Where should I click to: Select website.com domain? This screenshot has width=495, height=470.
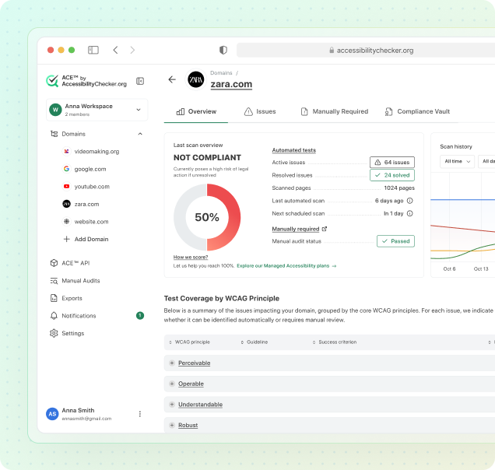pyautogui.click(x=91, y=222)
